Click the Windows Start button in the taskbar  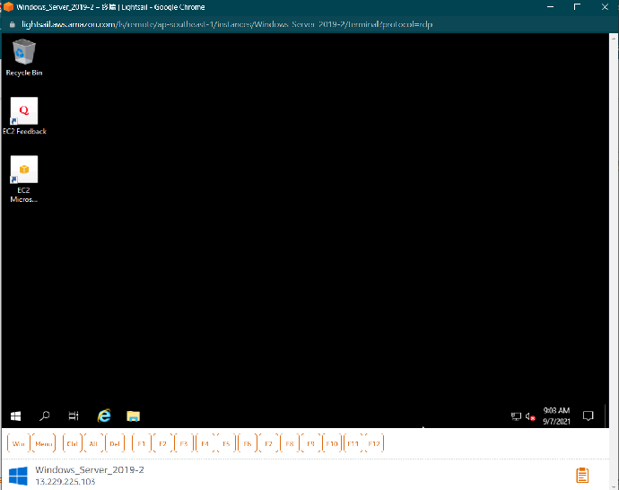15,416
